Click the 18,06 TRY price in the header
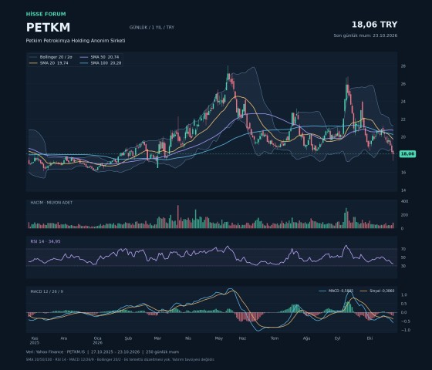 (374, 25)
